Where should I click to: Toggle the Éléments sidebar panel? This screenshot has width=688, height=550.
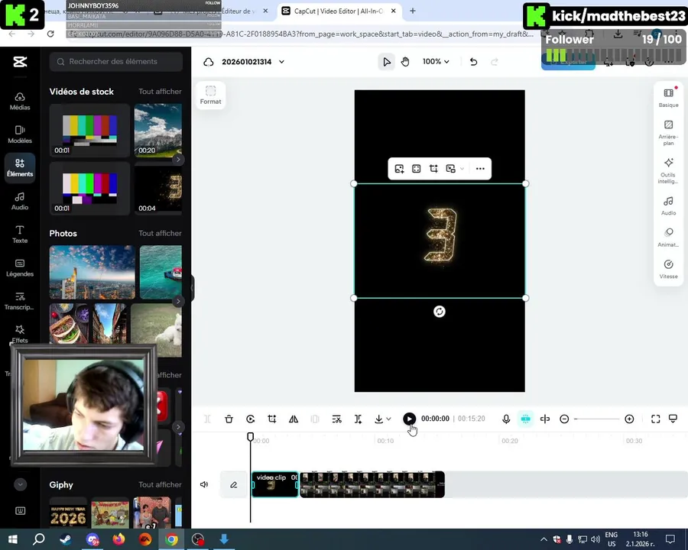click(x=20, y=167)
